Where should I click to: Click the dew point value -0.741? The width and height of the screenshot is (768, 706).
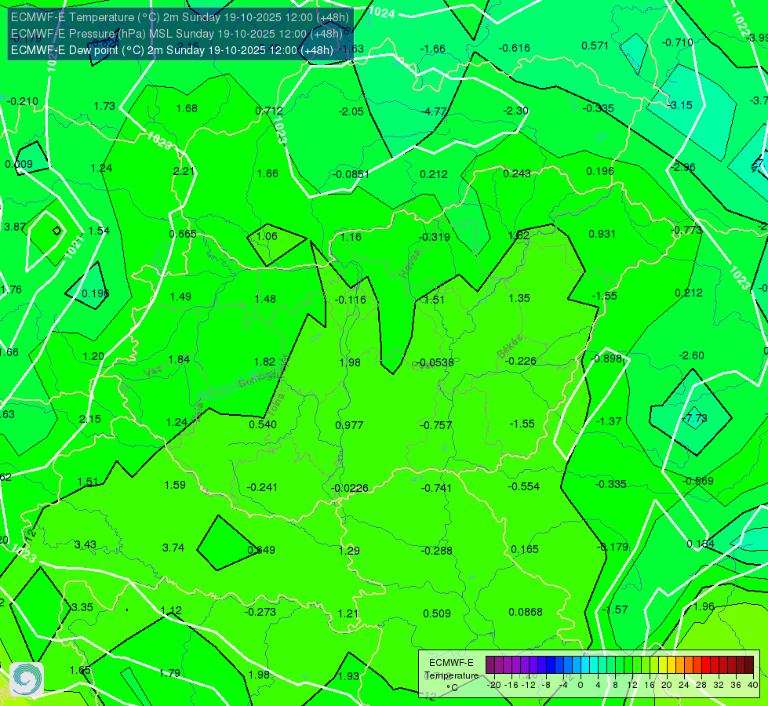tap(436, 488)
